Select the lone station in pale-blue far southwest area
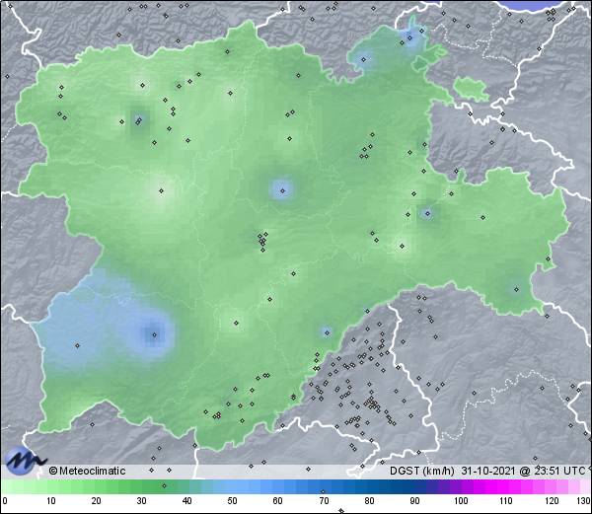 77,345
